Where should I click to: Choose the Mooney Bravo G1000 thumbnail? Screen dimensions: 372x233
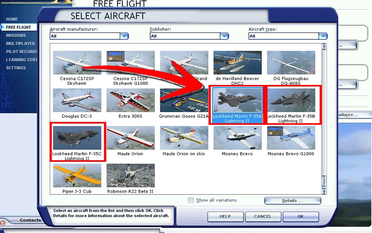pyautogui.click(x=291, y=138)
